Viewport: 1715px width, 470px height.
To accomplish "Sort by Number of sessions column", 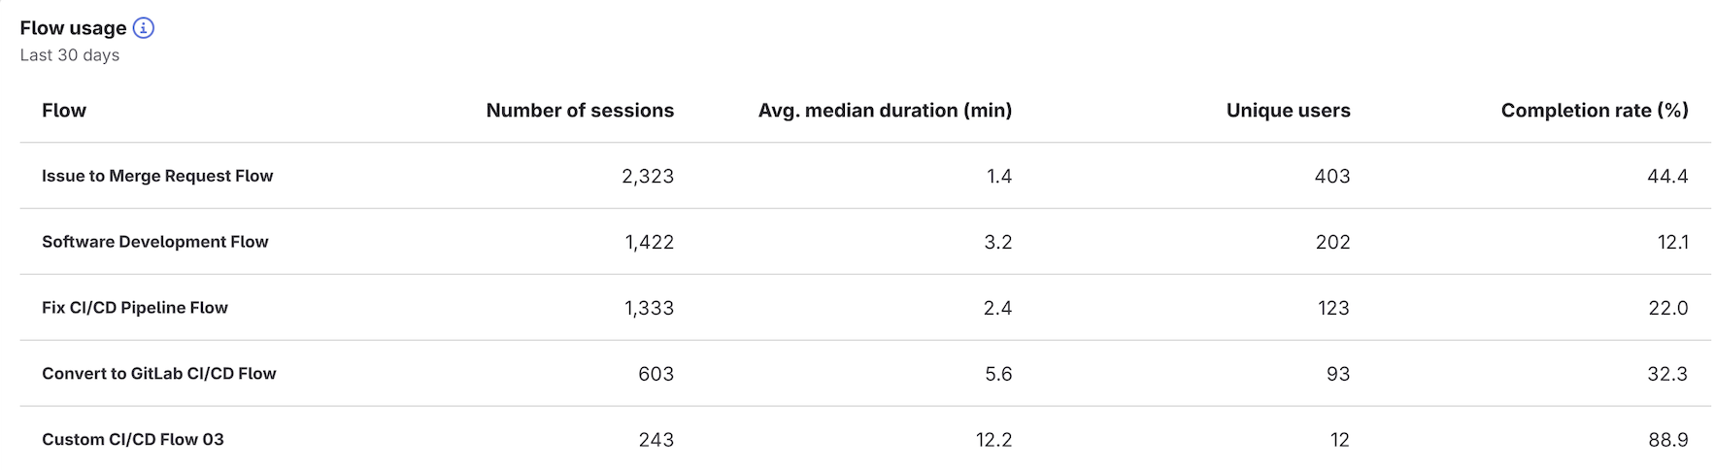I will 579,111.
